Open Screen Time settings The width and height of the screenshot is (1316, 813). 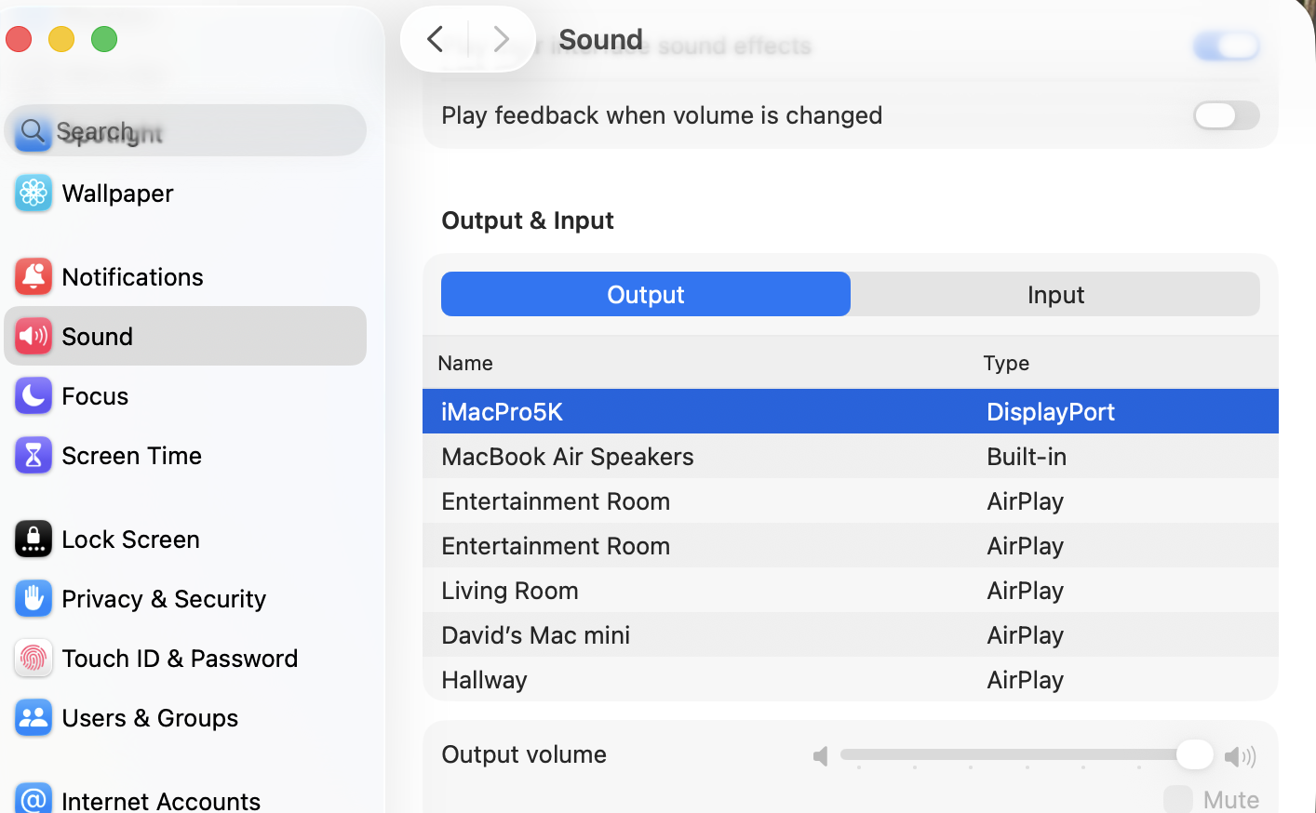coord(185,456)
